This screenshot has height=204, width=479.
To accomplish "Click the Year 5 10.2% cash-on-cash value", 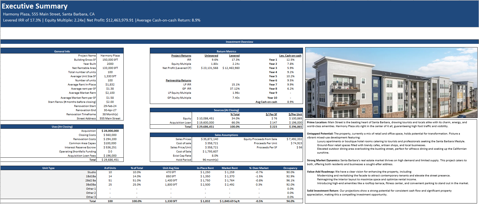I will point(290,76).
